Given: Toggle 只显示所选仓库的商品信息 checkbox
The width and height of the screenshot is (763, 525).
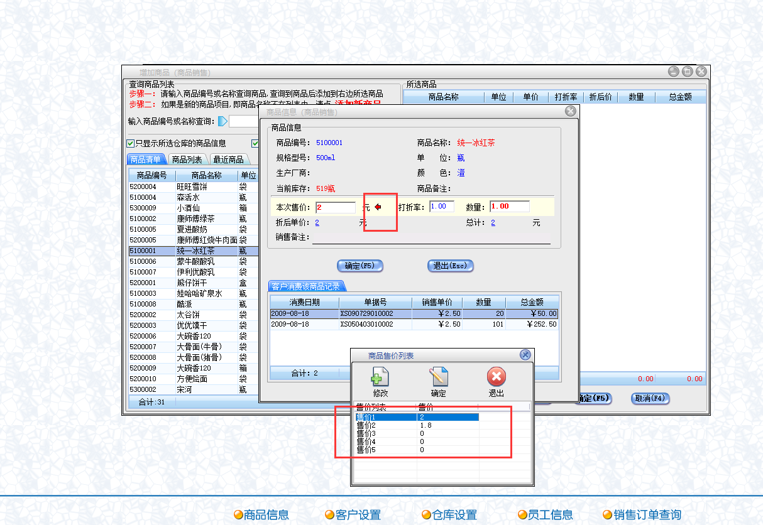Looking at the screenshot, I should tap(131, 143).
